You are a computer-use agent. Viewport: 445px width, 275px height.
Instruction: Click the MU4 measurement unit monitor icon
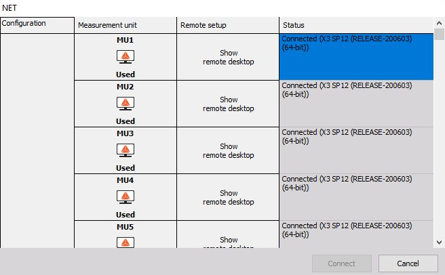[x=125, y=197]
